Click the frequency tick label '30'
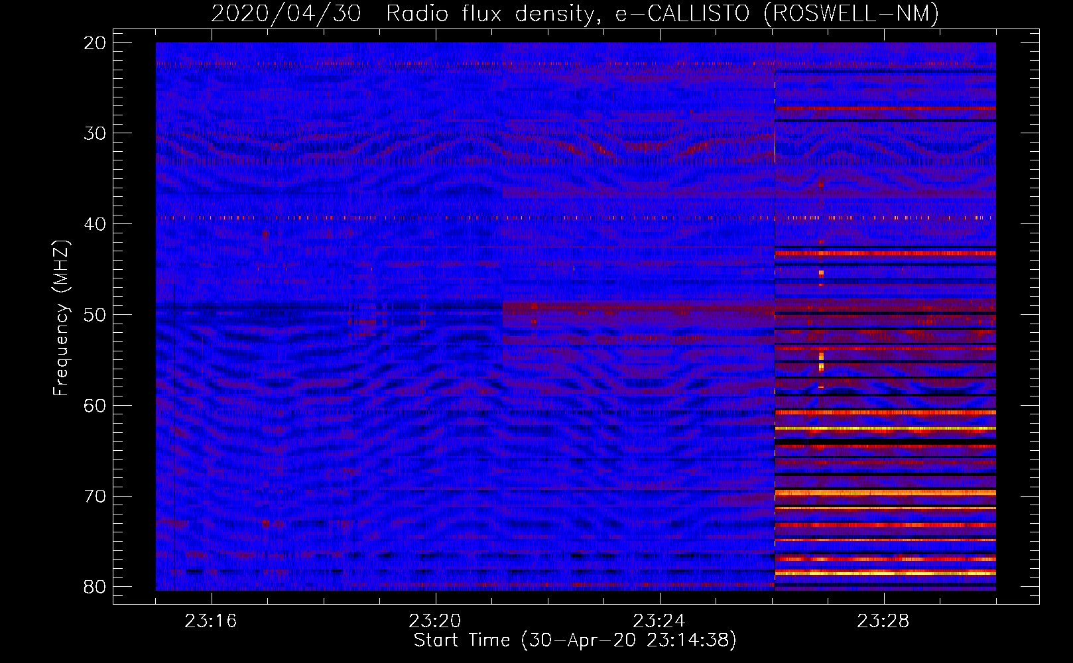Image resolution: width=1073 pixels, height=663 pixels. pos(95,133)
